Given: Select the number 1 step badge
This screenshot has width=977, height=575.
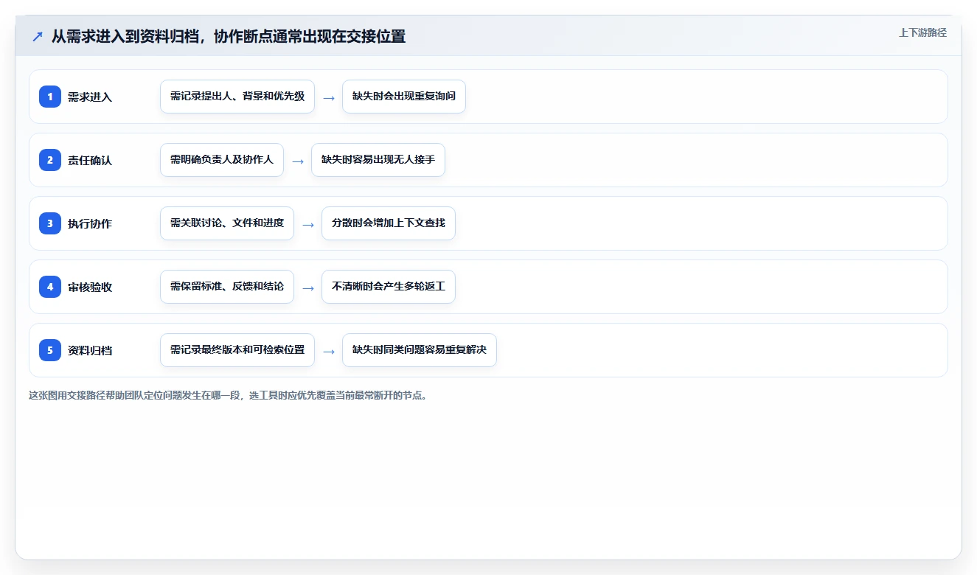Looking at the screenshot, I should click(50, 97).
